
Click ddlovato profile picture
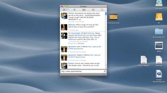64,27
